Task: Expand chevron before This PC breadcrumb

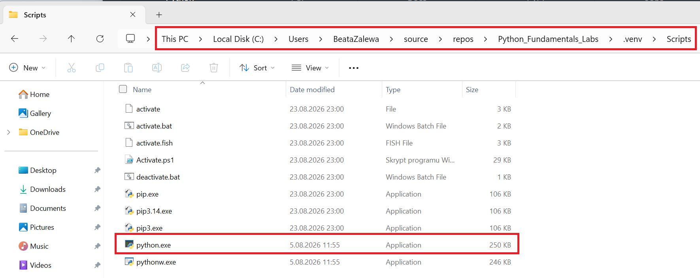Action: [x=148, y=39]
